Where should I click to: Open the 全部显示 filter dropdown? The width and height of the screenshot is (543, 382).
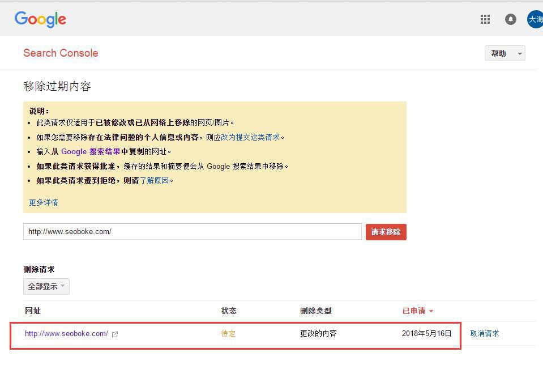46,286
